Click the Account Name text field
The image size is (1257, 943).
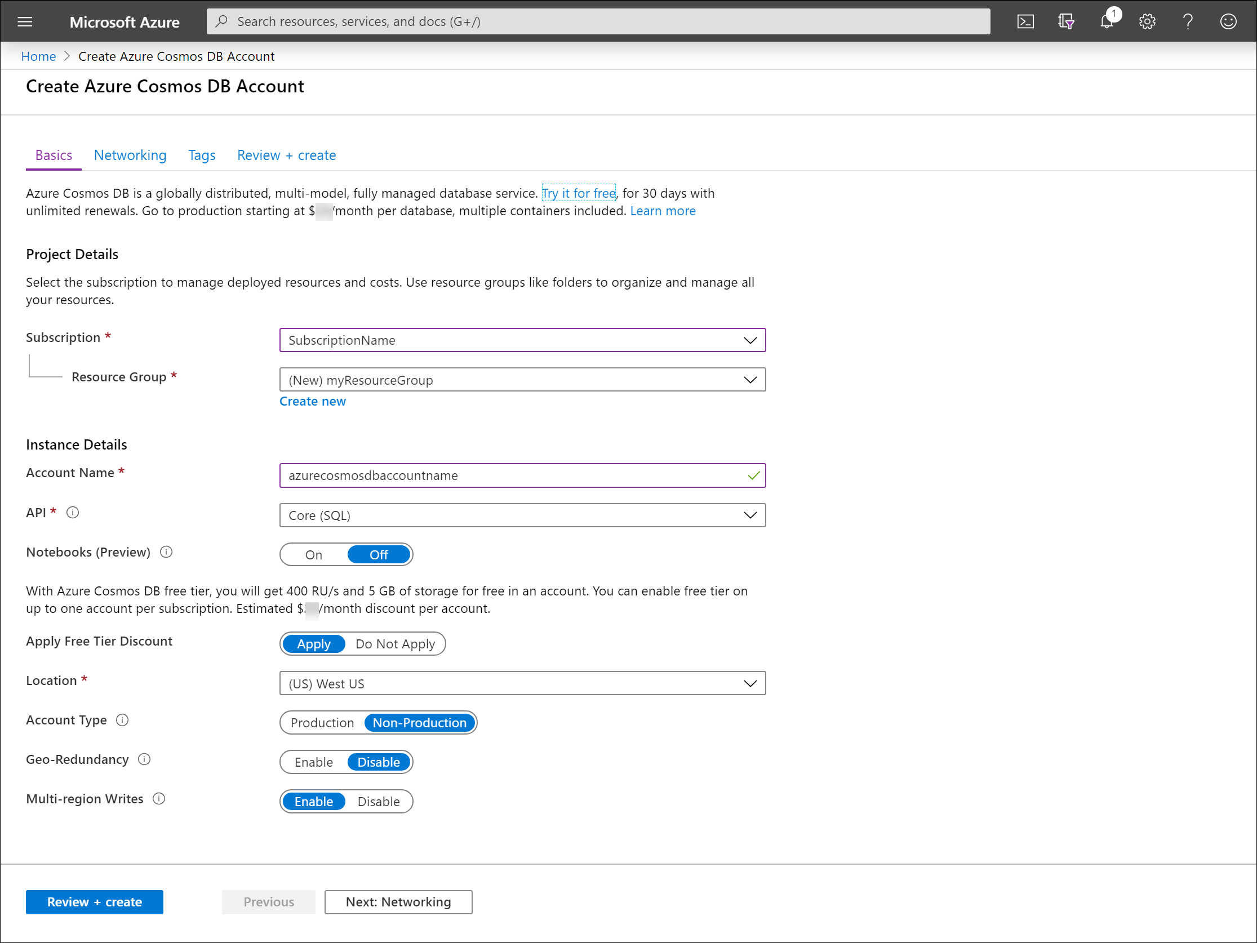click(512, 475)
